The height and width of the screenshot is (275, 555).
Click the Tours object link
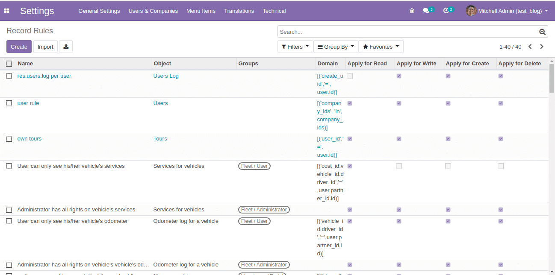[x=160, y=139]
